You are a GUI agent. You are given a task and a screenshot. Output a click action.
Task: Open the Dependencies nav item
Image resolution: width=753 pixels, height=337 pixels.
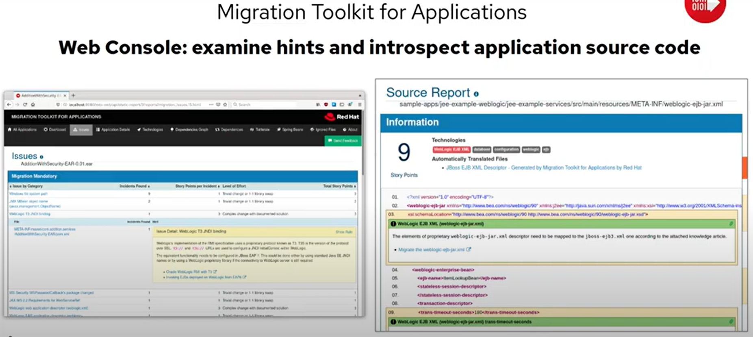[x=229, y=130]
